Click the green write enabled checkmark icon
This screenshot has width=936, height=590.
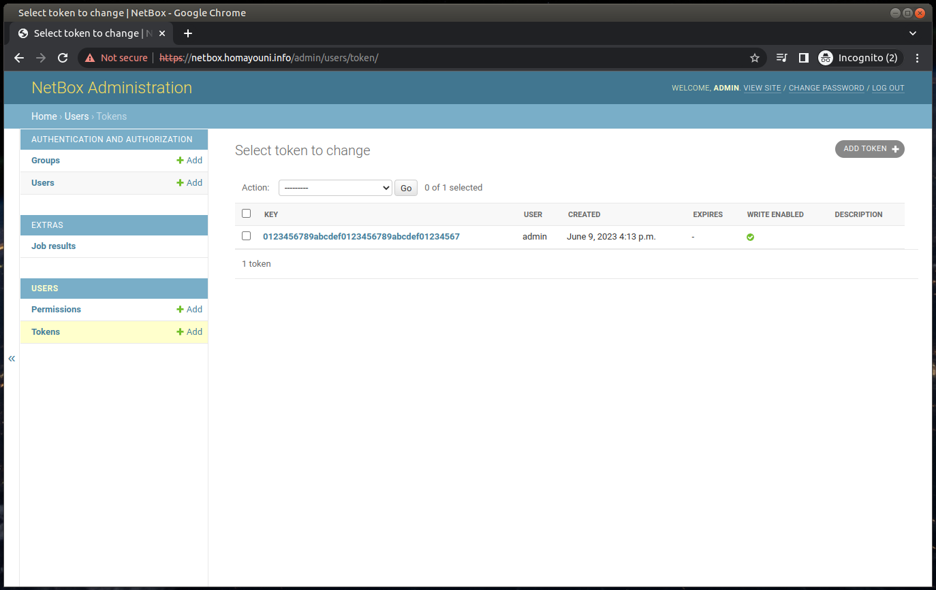pyautogui.click(x=750, y=237)
